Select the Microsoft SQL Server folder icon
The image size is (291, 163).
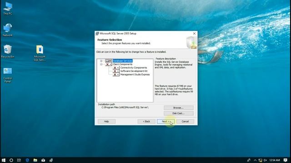click(x=40, y=53)
